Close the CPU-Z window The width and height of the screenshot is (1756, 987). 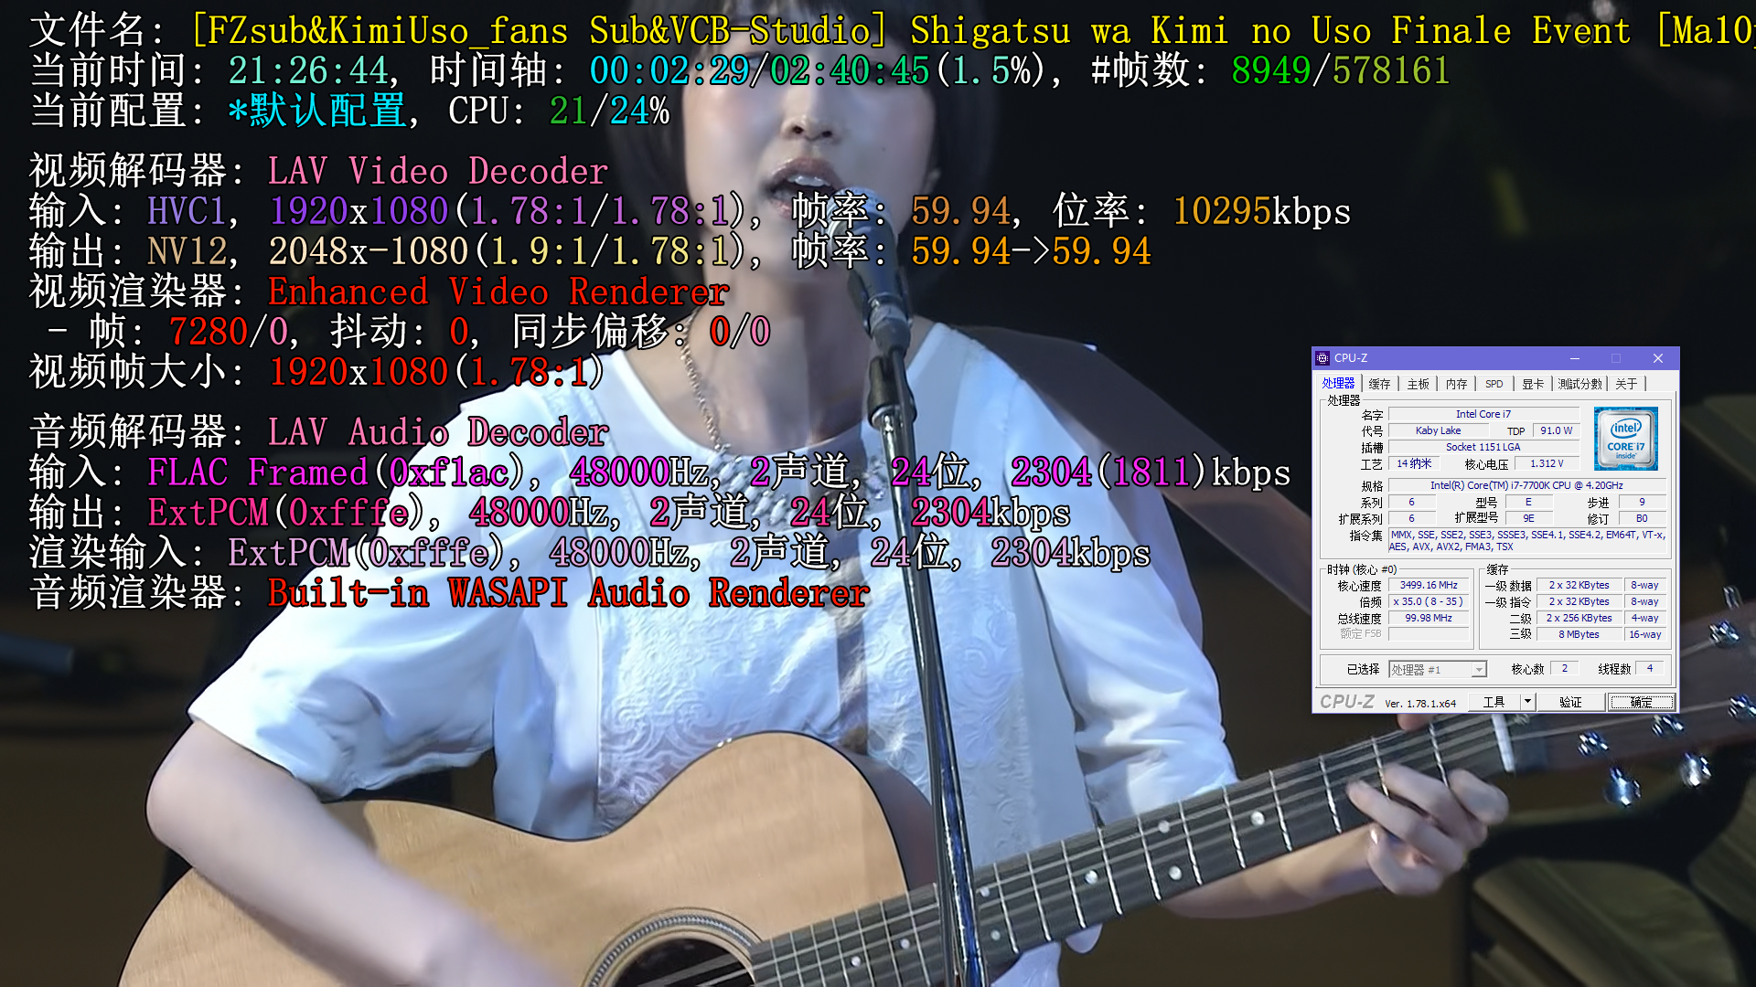1658,358
